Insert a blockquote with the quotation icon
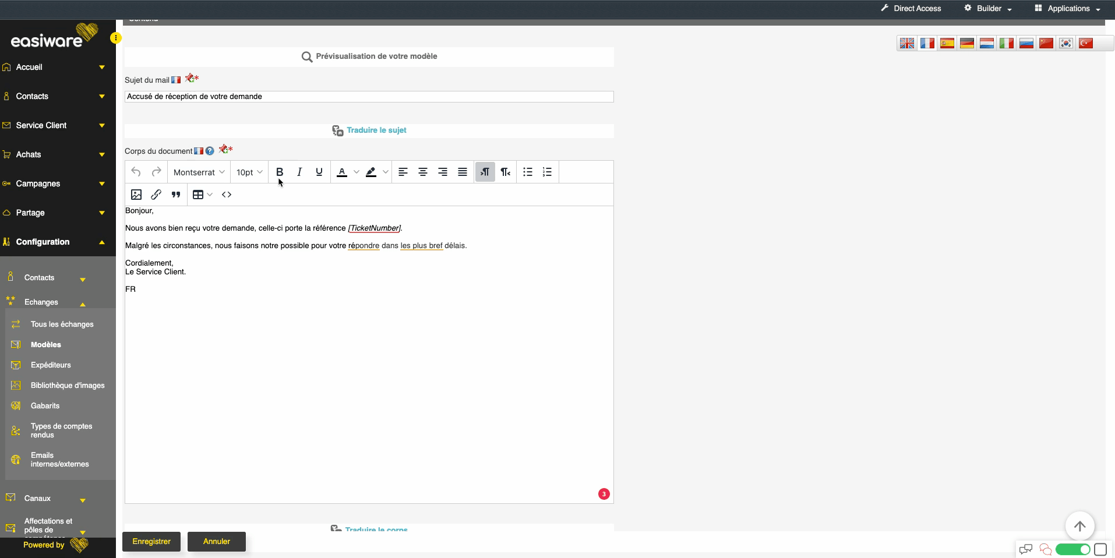The width and height of the screenshot is (1115, 558). click(176, 195)
